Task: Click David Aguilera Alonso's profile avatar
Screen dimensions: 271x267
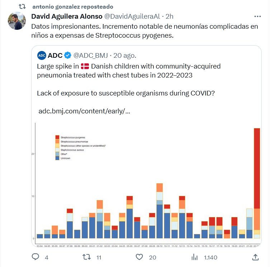Action: (x=17, y=21)
